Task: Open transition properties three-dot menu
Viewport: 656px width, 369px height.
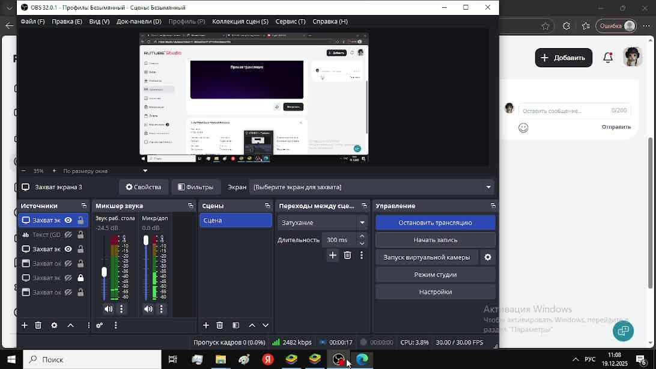Action: point(362,255)
